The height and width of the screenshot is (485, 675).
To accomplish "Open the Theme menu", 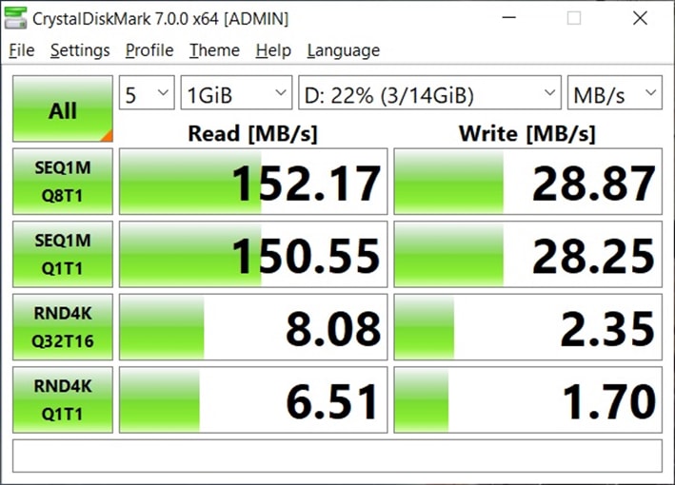I will tap(214, 50).
